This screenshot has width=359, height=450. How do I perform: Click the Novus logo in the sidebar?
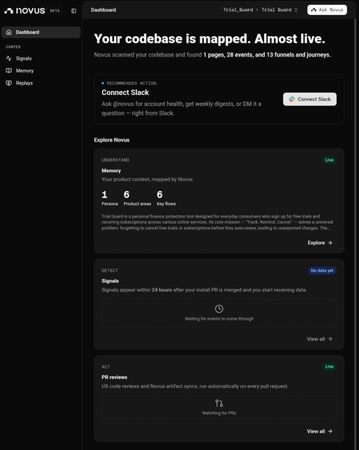click(24, 11)
